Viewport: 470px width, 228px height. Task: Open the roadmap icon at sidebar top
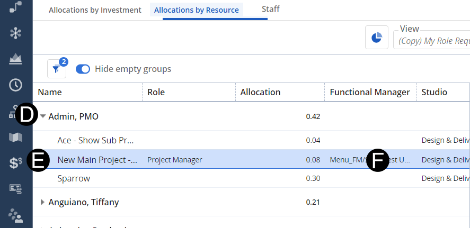(16, 7)
